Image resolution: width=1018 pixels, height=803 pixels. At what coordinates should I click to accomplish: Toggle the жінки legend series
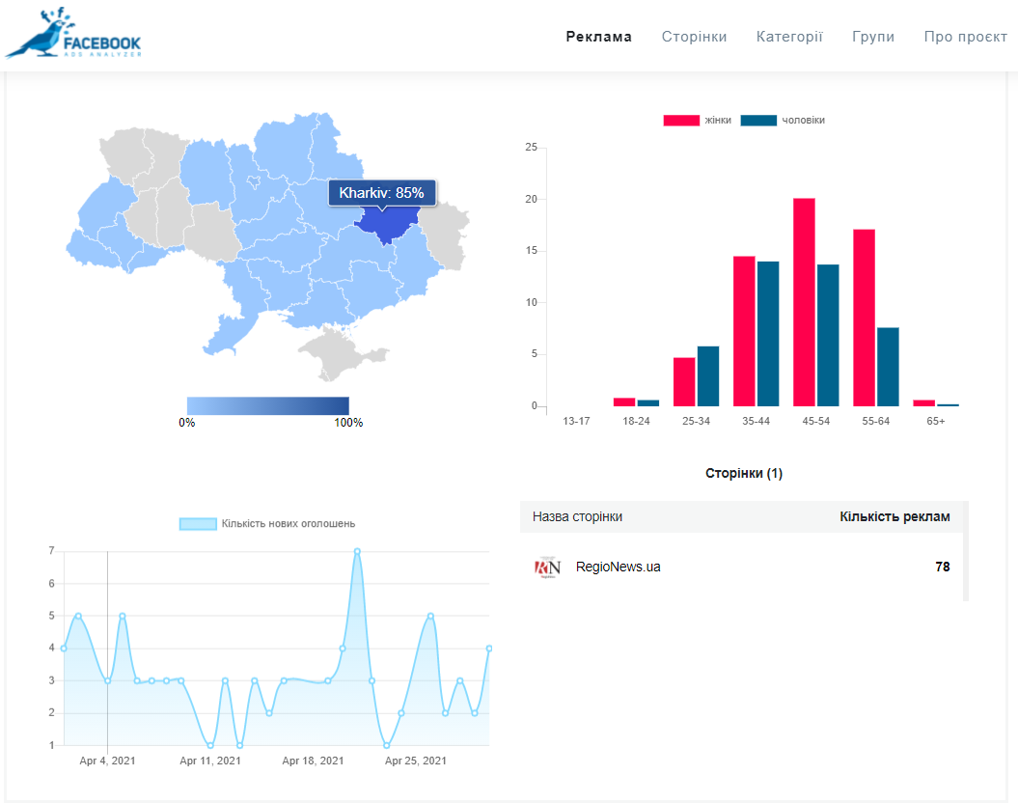(x=697, y=121)
